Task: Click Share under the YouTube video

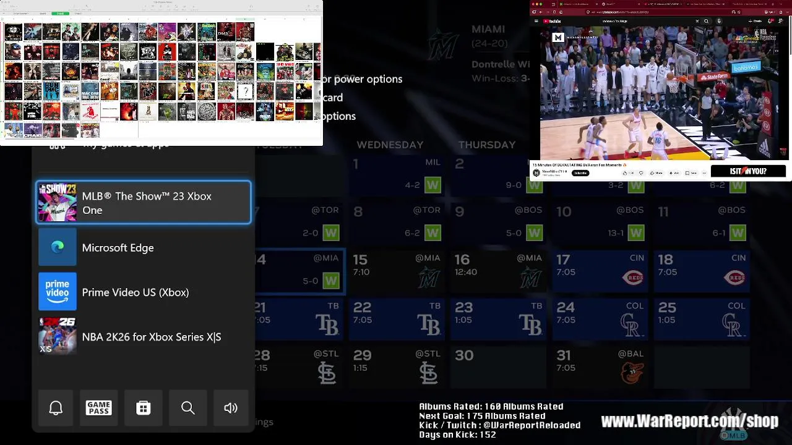Action: point(656,173)
